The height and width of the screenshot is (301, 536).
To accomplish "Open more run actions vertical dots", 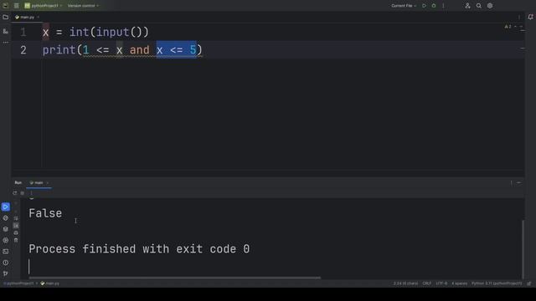I will [443, 6].
